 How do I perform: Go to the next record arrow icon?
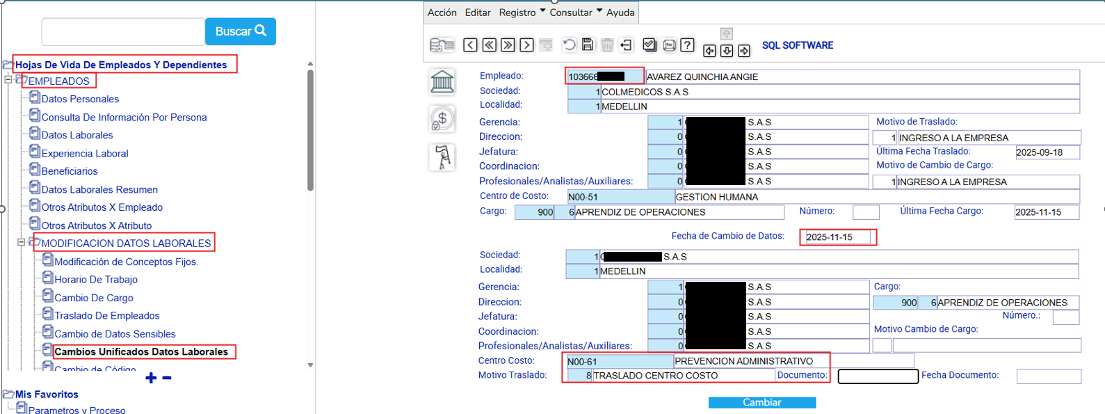coord(527,45)
